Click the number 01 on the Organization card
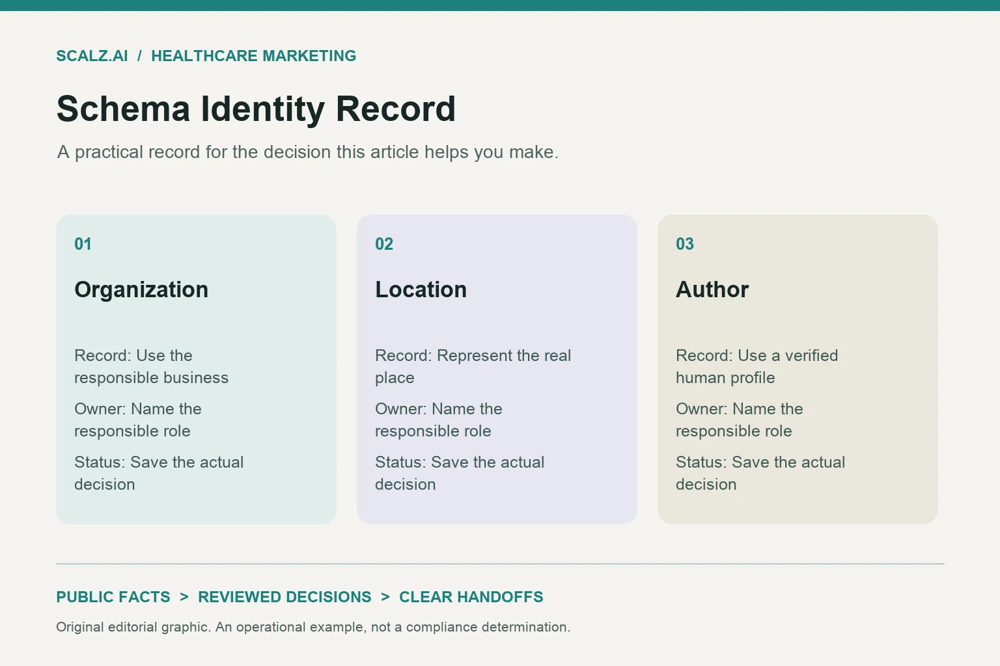Screen dimensions: 1000x666 (83, 244)
